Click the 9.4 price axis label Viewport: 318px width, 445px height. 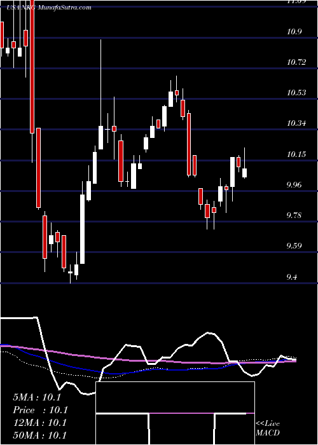[293, 277]
